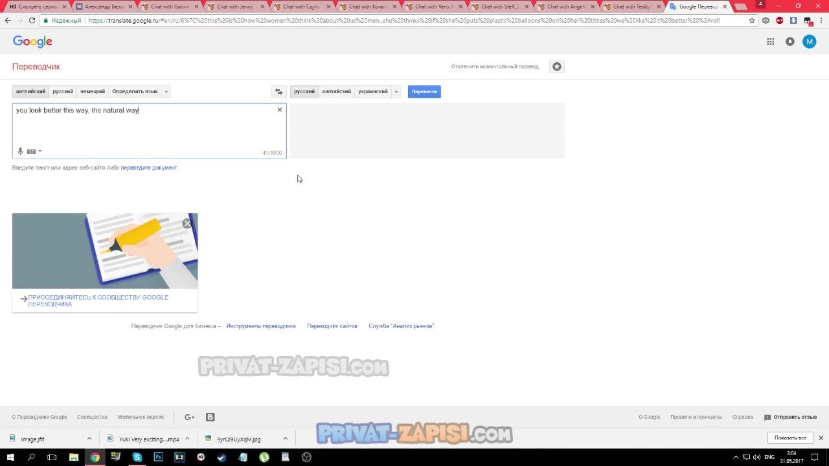Switch to the Chat with Jenny tab

coord(236,6)
